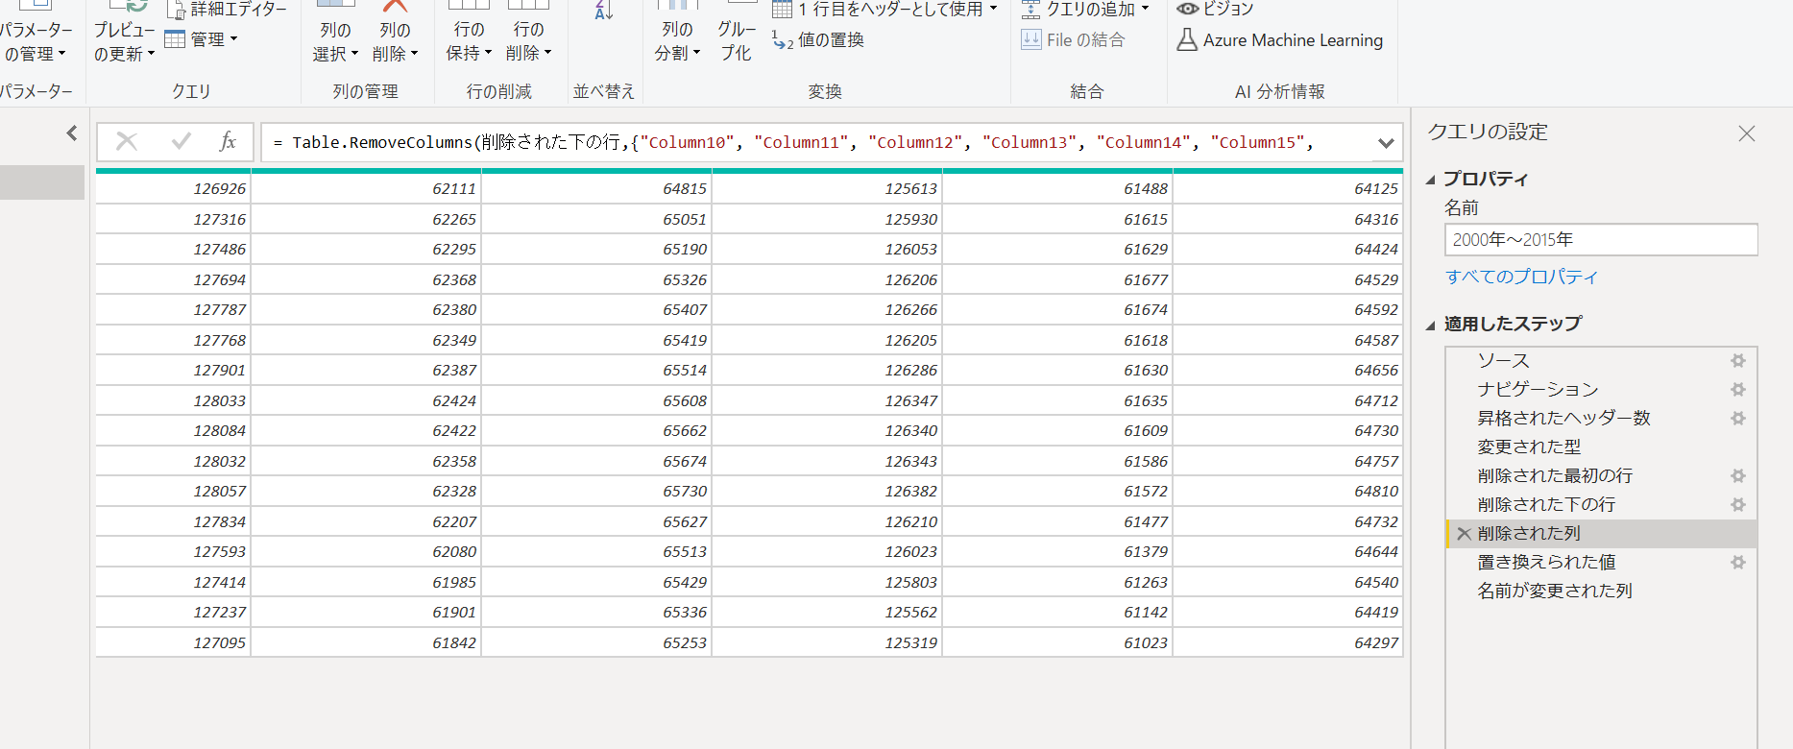Delete the 削除された列 step using X icon
Screen dimensions: 1793x749
point(1464,534)
